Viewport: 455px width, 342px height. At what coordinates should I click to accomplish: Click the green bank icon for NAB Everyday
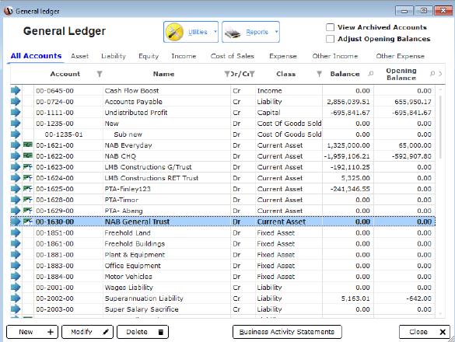point(28,145)
